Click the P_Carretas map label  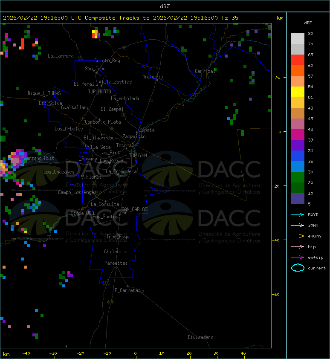(127, 290)
